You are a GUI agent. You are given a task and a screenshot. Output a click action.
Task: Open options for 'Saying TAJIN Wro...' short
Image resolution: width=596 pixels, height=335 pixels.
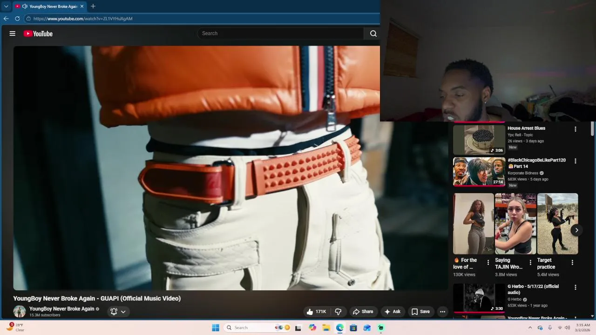[x=530, y=262]
